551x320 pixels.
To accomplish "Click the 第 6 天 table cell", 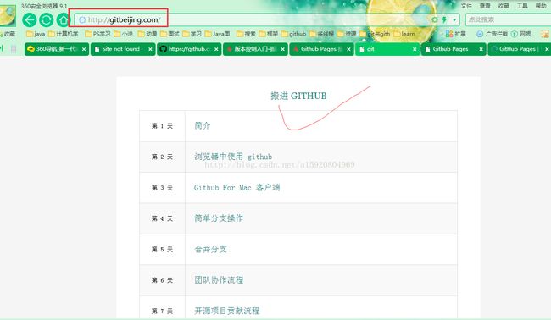I will [x=163, y=280].
